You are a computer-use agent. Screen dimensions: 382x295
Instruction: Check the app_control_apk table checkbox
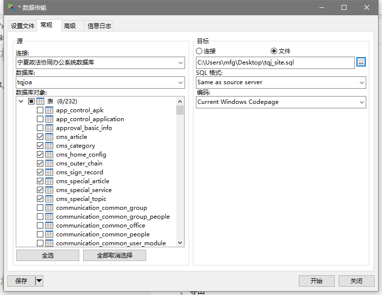(x=40, y=110)
